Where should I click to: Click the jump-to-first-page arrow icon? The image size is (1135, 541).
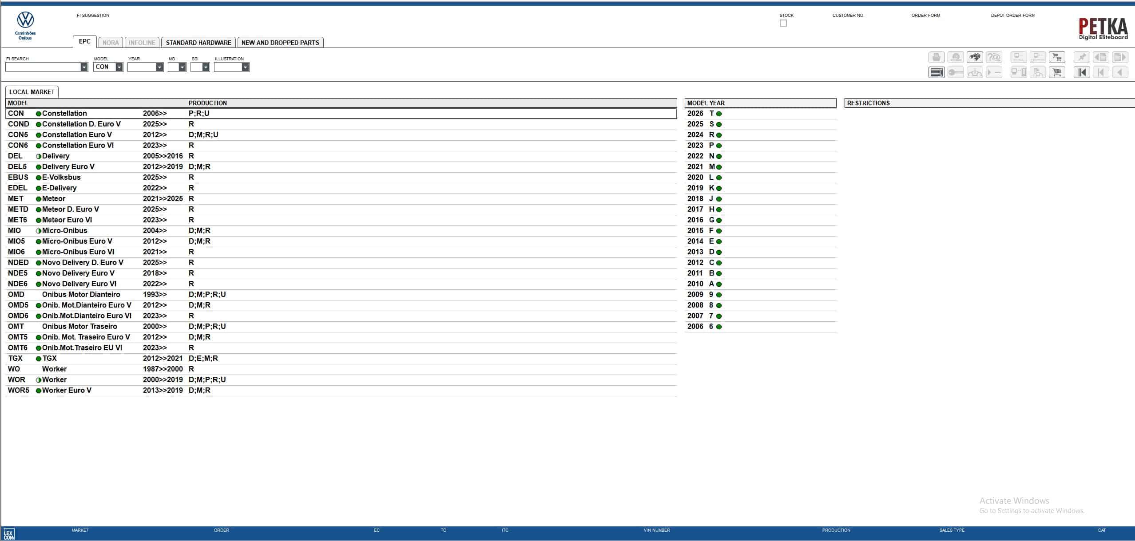click(x=1082, y=72)
